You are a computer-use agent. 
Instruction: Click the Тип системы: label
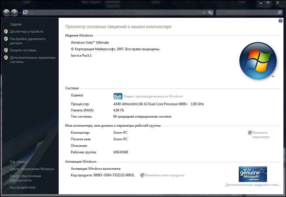[x=81, y=116]
